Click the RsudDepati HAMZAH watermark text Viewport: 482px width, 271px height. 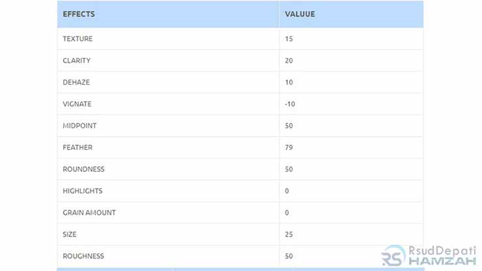442,256
